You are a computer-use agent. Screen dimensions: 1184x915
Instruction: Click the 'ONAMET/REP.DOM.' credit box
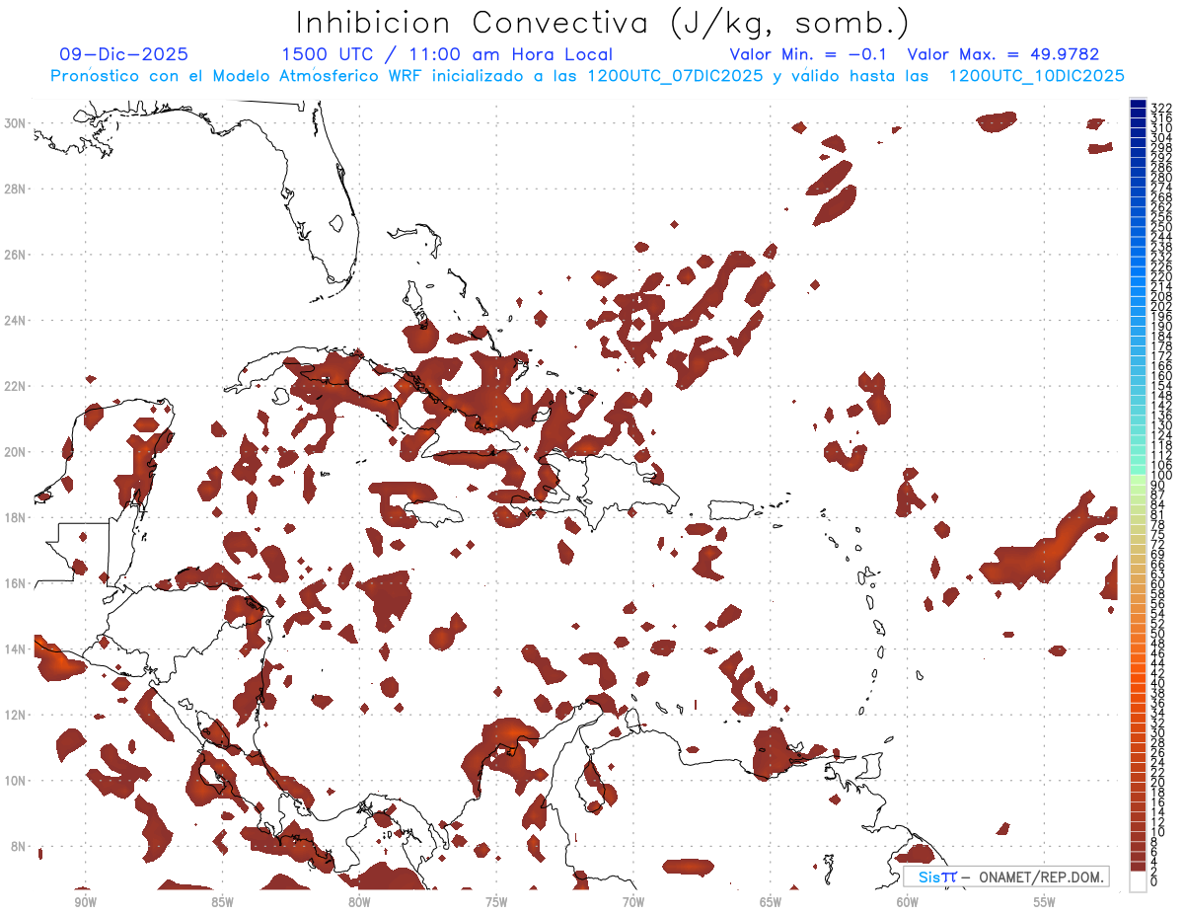click(1005, 877)
